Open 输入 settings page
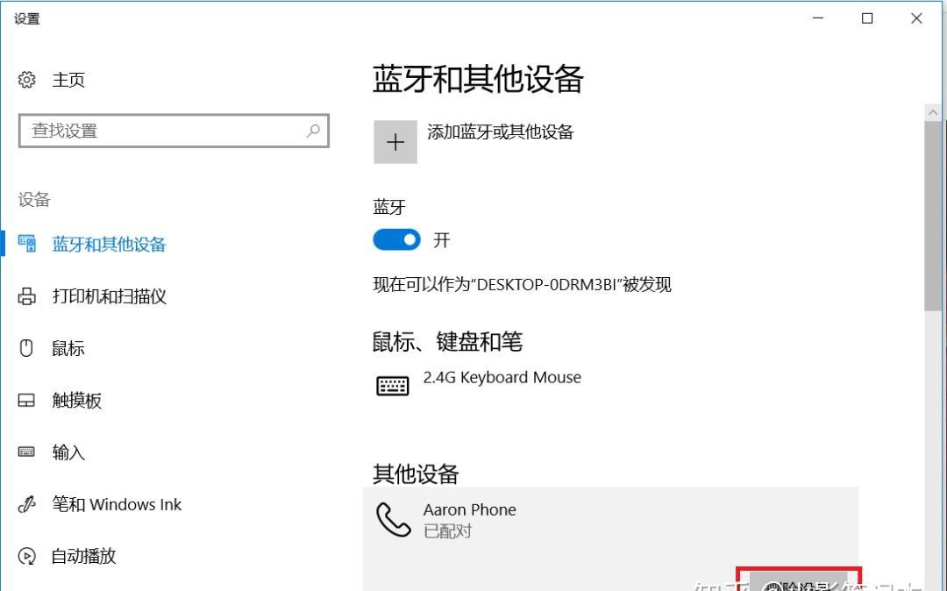 coord(68,452)
